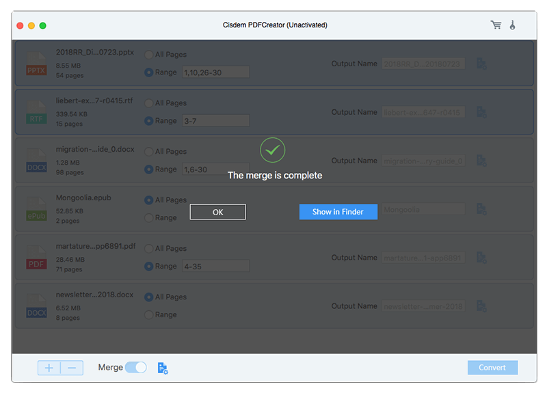Open merge output settings icon beside Merge toggle
The width and height of the screenshot is (547, 393).
[163, 368]
